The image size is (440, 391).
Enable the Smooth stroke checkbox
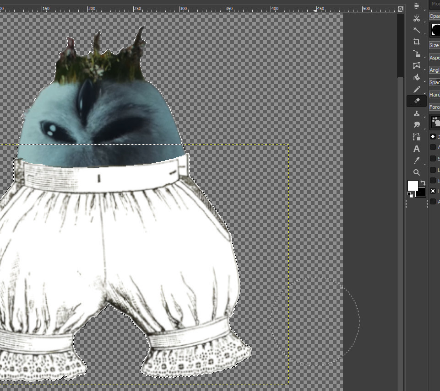click(x=433, y=159)
